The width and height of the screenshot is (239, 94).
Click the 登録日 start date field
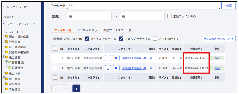[89, 16]
